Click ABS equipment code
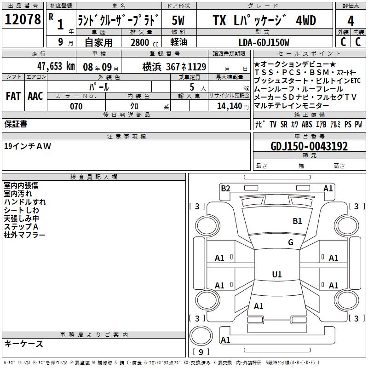 click(307, 124)
